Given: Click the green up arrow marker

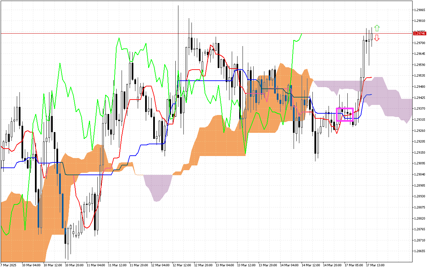Looking at the screenshot, I should pos(377,28).
